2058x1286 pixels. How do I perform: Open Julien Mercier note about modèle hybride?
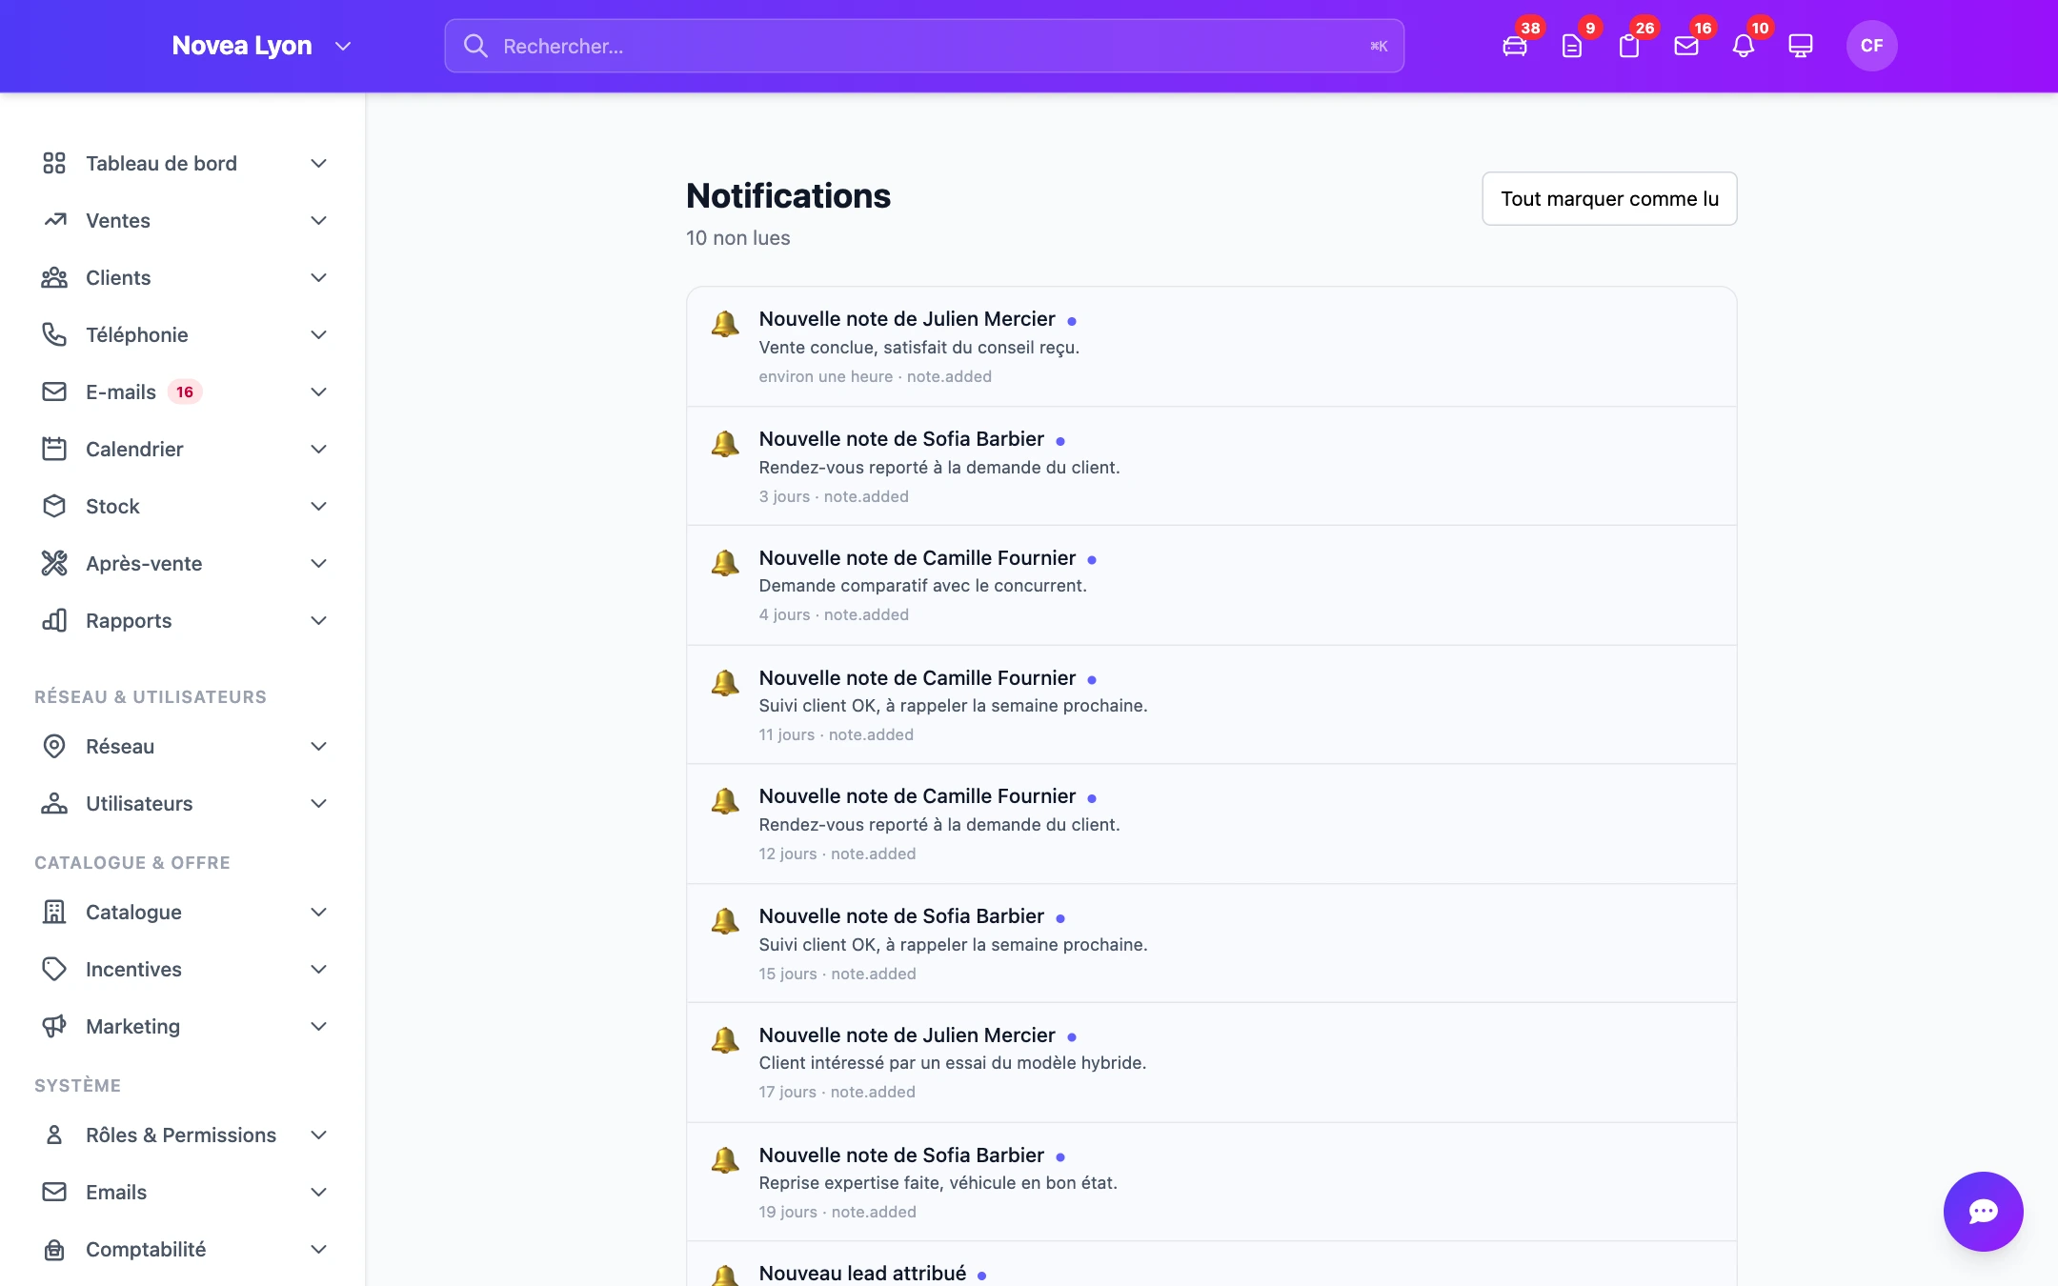pos(1211,1062)
